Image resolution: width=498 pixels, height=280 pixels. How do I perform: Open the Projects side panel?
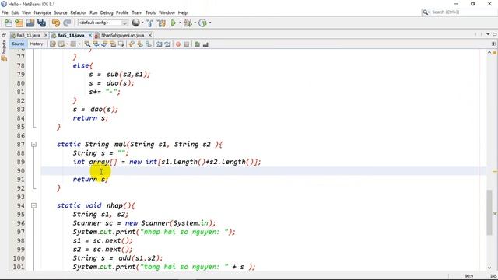[x=4, y=51]
